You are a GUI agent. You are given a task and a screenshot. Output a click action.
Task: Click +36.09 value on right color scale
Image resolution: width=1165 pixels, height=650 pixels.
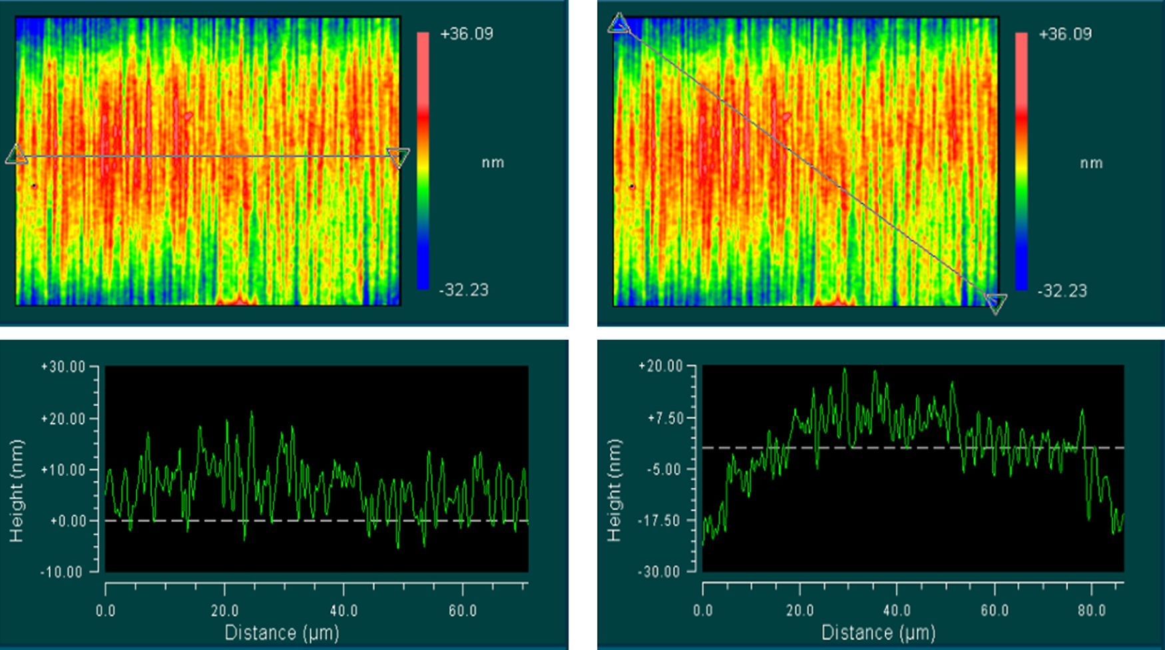1065,34
